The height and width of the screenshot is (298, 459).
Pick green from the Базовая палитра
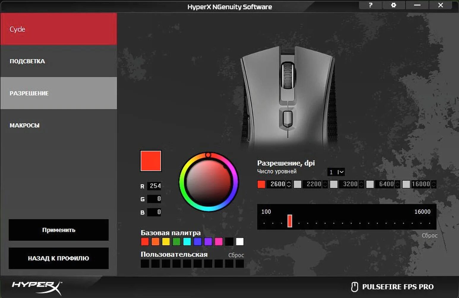tap(176, 242)
